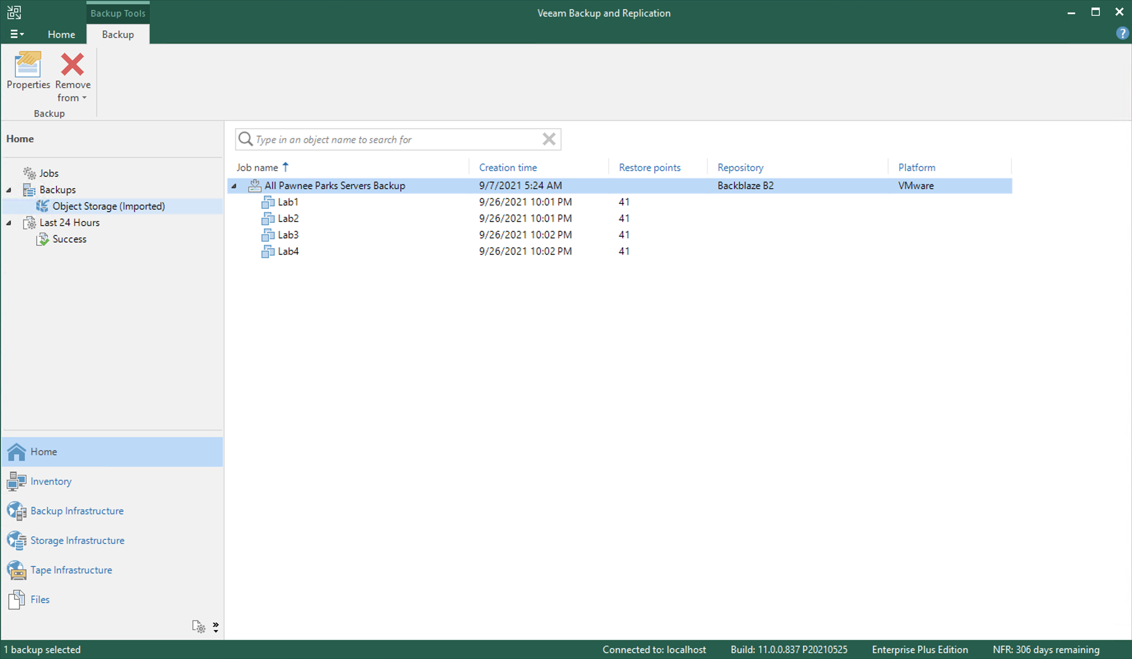
Task: Collapse the Backups tree node
Action: click(x=9, y=190)
